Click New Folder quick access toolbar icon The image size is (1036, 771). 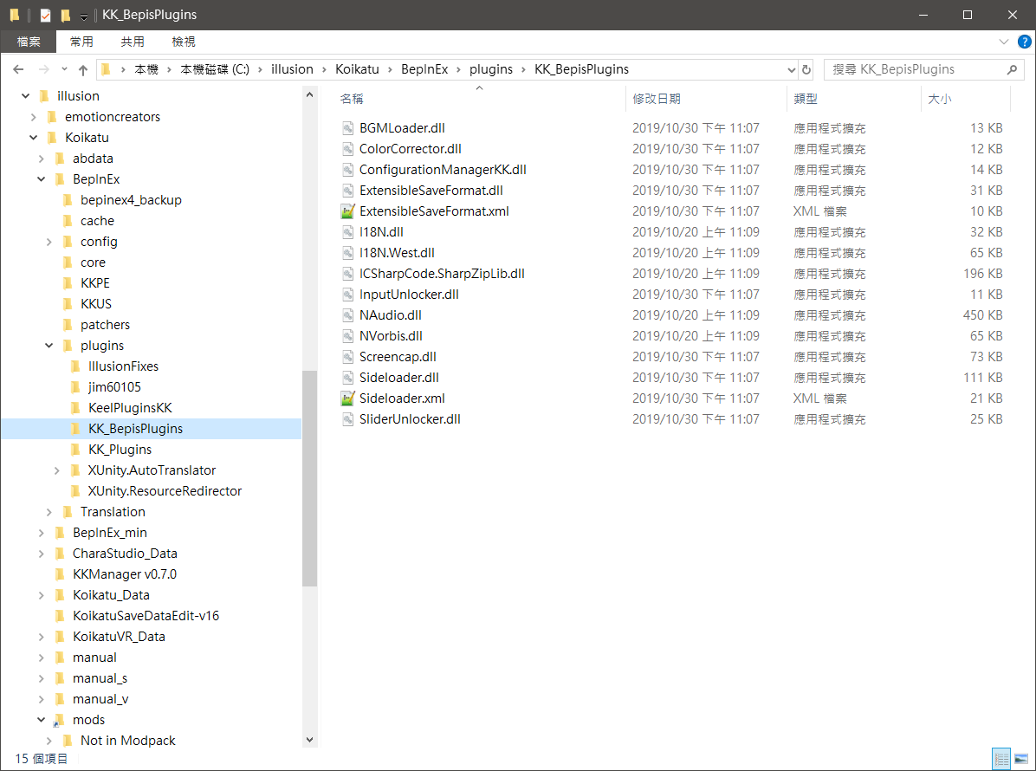point(66,15)
